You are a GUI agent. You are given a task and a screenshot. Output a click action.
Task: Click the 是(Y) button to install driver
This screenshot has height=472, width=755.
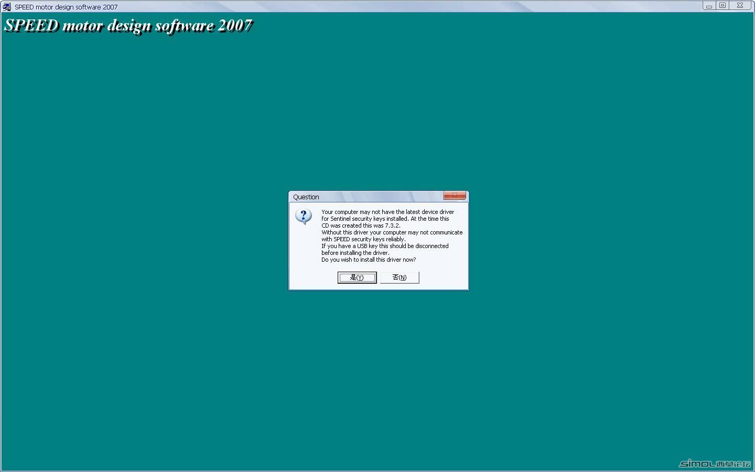point(357,277)
